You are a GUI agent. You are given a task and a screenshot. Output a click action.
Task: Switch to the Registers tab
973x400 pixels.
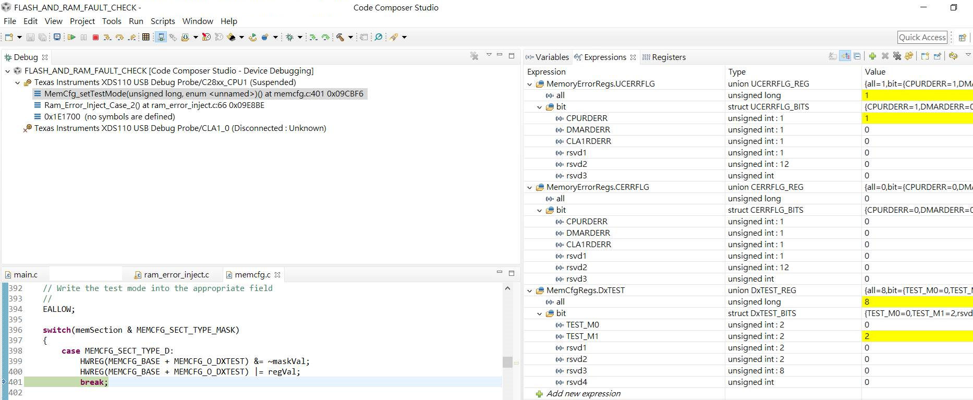[x=664, y=57]
